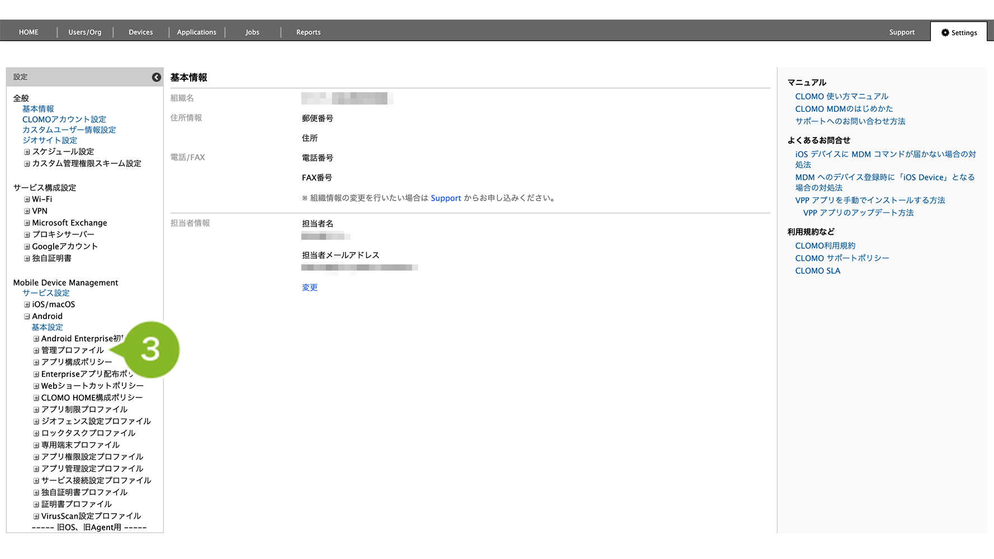
Task: Expand Microsoft Exchange settings
Action: coord(27,223)
